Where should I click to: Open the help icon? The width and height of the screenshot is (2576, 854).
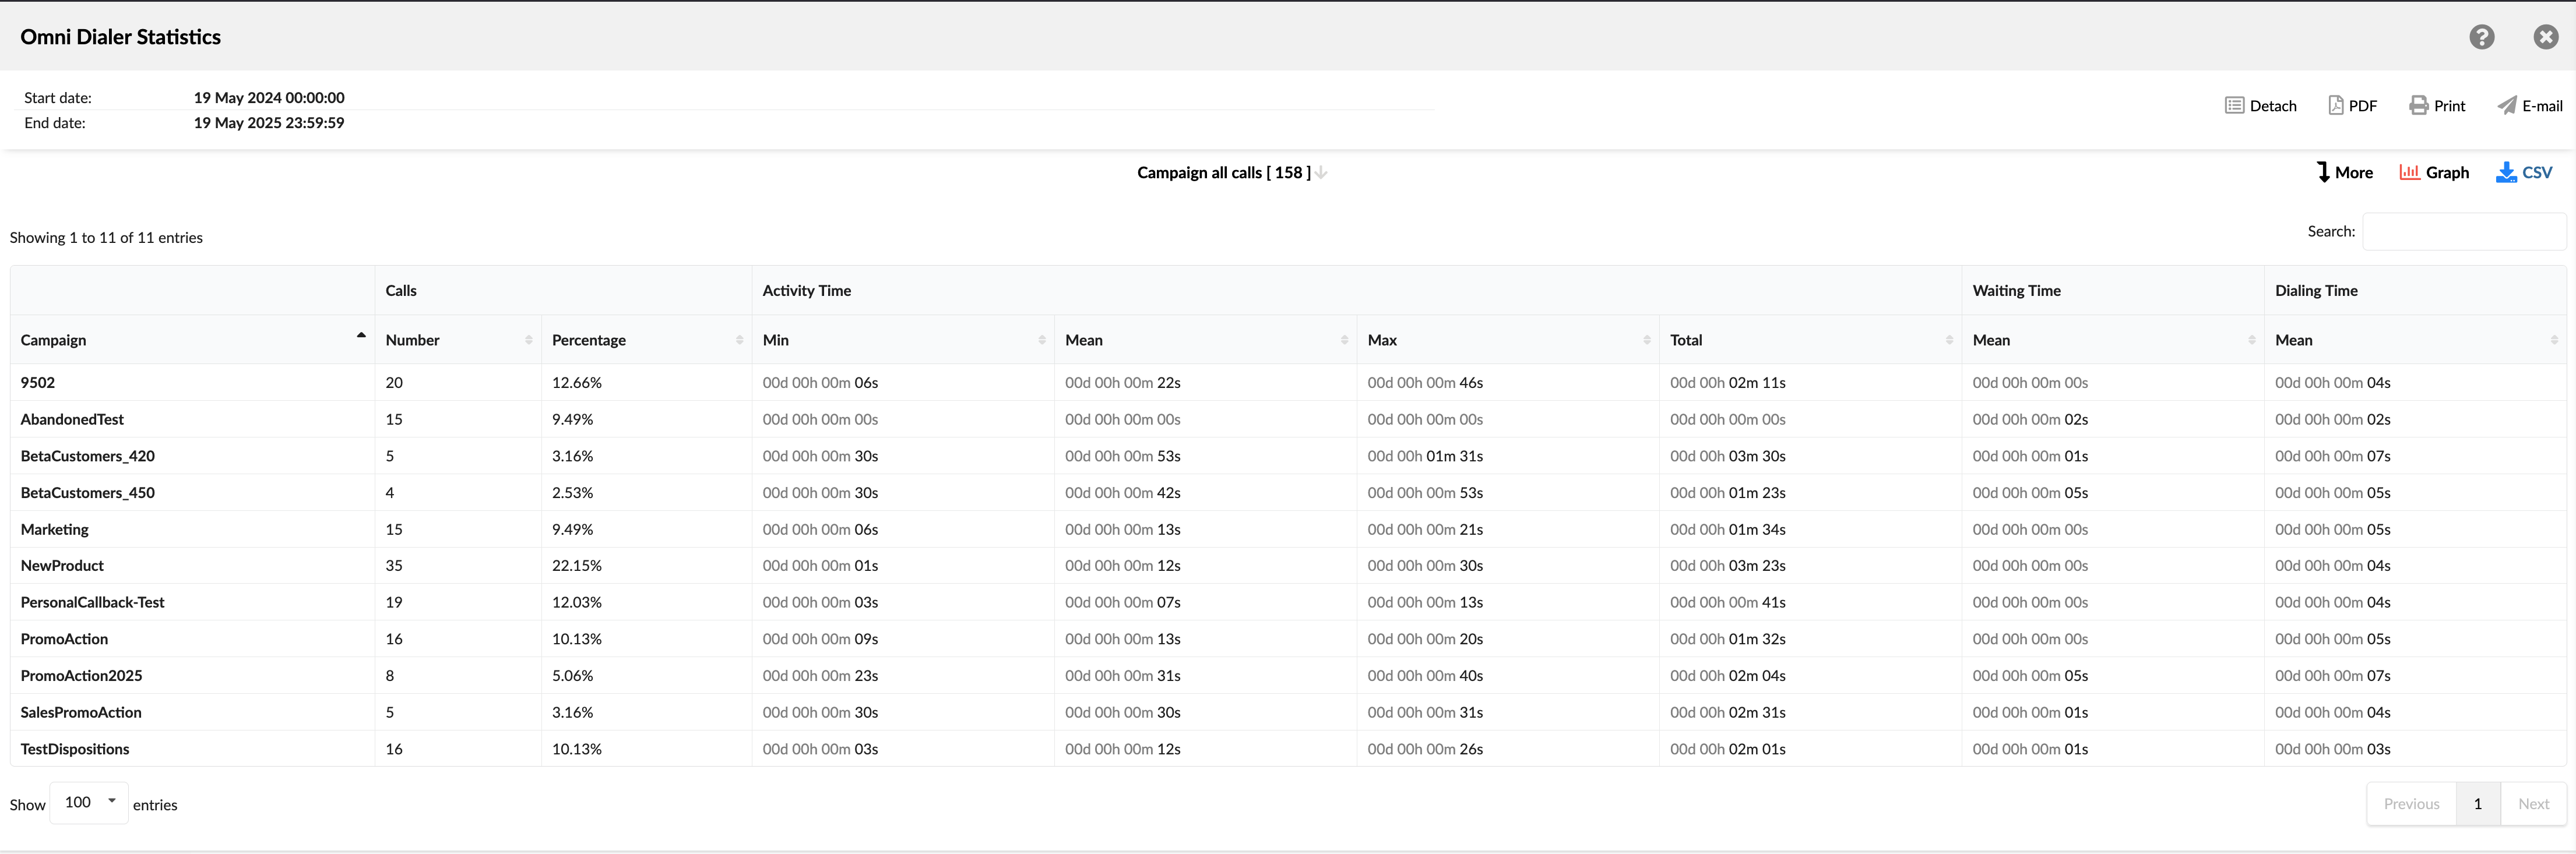tap(2482, 36)
